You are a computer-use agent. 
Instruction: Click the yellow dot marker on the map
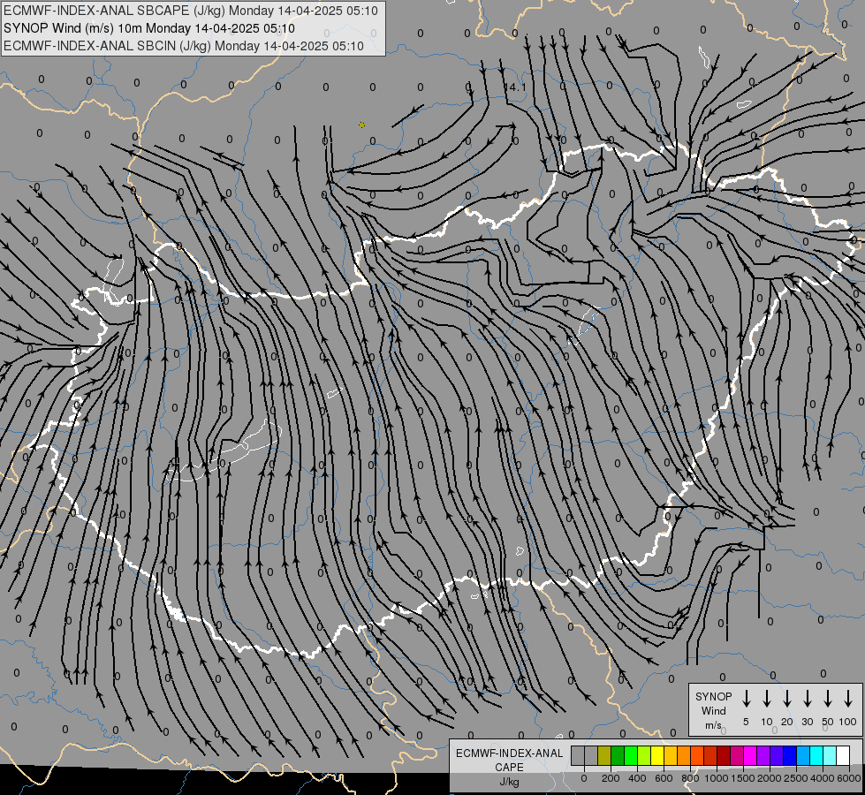point(362,125)
